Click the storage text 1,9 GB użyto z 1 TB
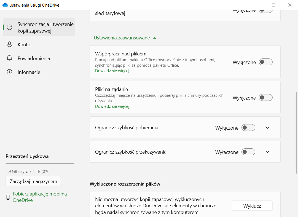Image resolution: width=298 pixels, height=217 pixels. (x=28, y=172)
